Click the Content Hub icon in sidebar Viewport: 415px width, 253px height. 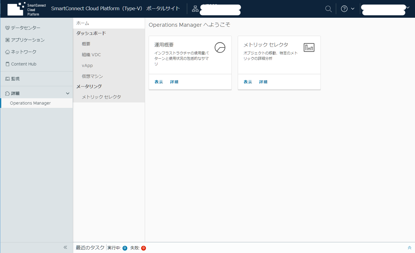click(8, 64)
